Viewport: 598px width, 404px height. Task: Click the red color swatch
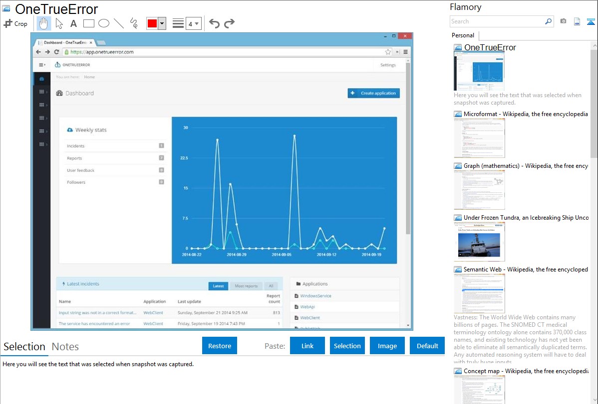point(152,23)
